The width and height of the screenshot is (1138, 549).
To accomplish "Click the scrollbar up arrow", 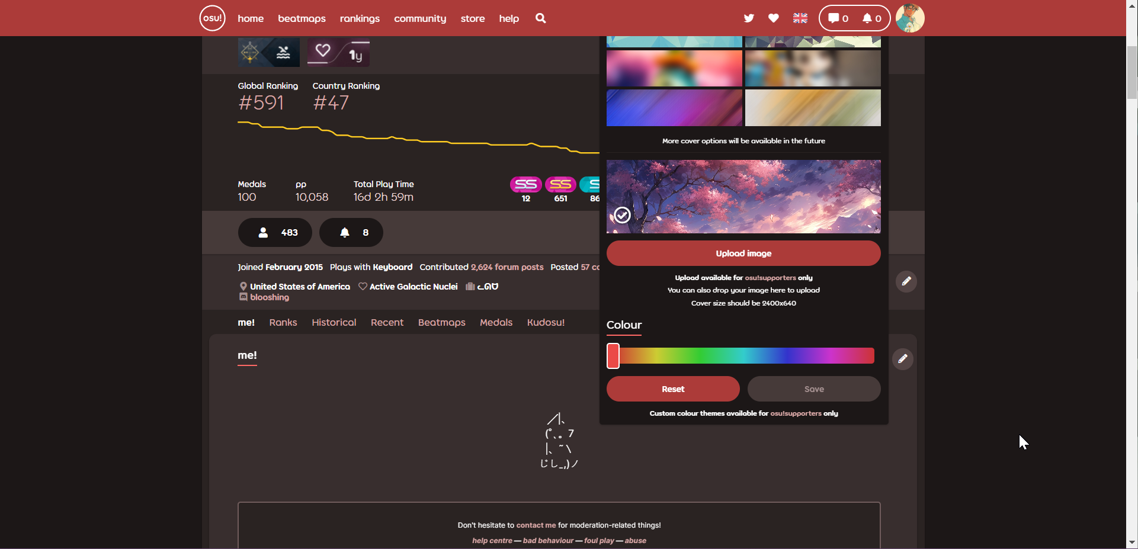I will [x=1132, y=5].
